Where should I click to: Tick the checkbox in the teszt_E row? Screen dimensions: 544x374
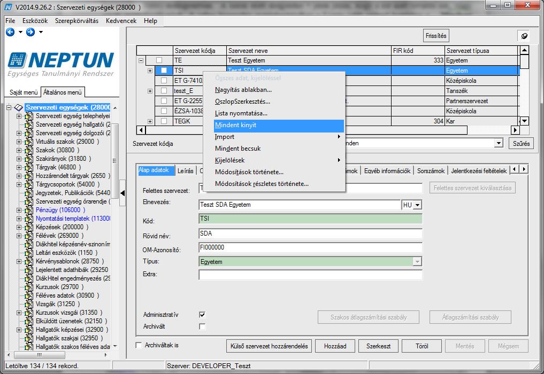[164, 91]
